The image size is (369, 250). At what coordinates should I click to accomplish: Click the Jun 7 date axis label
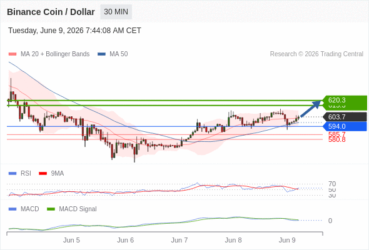click(179, 241)
